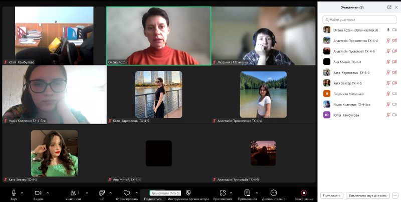Select Катя Карповець ТХ-4-5 in participant list
The image size is (401, 202).
coord(359,72)
